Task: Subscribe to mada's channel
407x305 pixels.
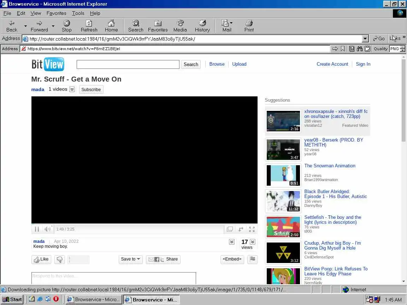Action: (91, 89)
